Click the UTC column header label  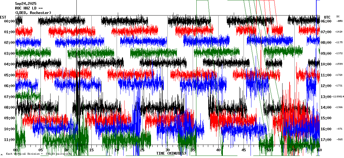tap(327, 17)
